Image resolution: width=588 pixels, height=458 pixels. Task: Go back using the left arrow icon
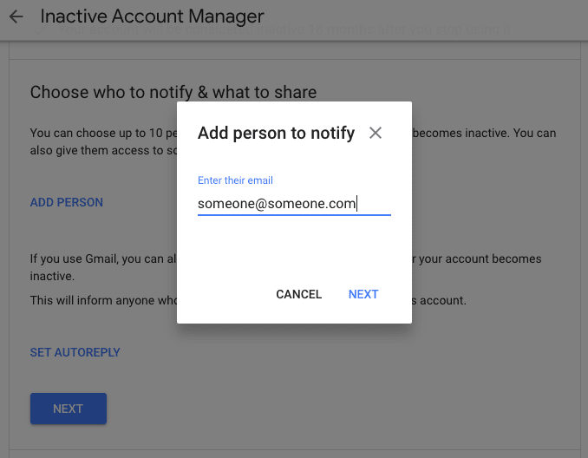16,16
